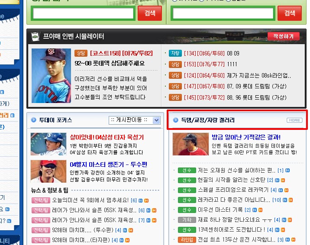Click the blue arrow icon beside 득템/교정/자랑 갤러리
Viewport: 310px width, 245px height.
175,120
